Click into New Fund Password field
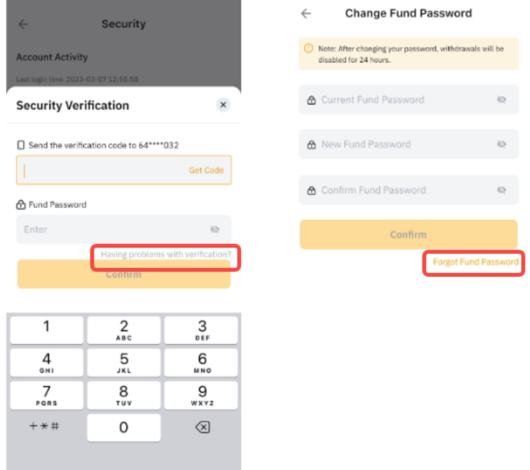This screenshot has height=470, width=530. click(395, 145)
